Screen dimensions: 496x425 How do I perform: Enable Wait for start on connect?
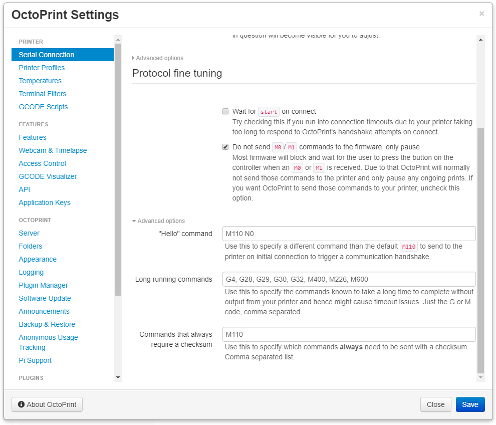pos(225,111)
